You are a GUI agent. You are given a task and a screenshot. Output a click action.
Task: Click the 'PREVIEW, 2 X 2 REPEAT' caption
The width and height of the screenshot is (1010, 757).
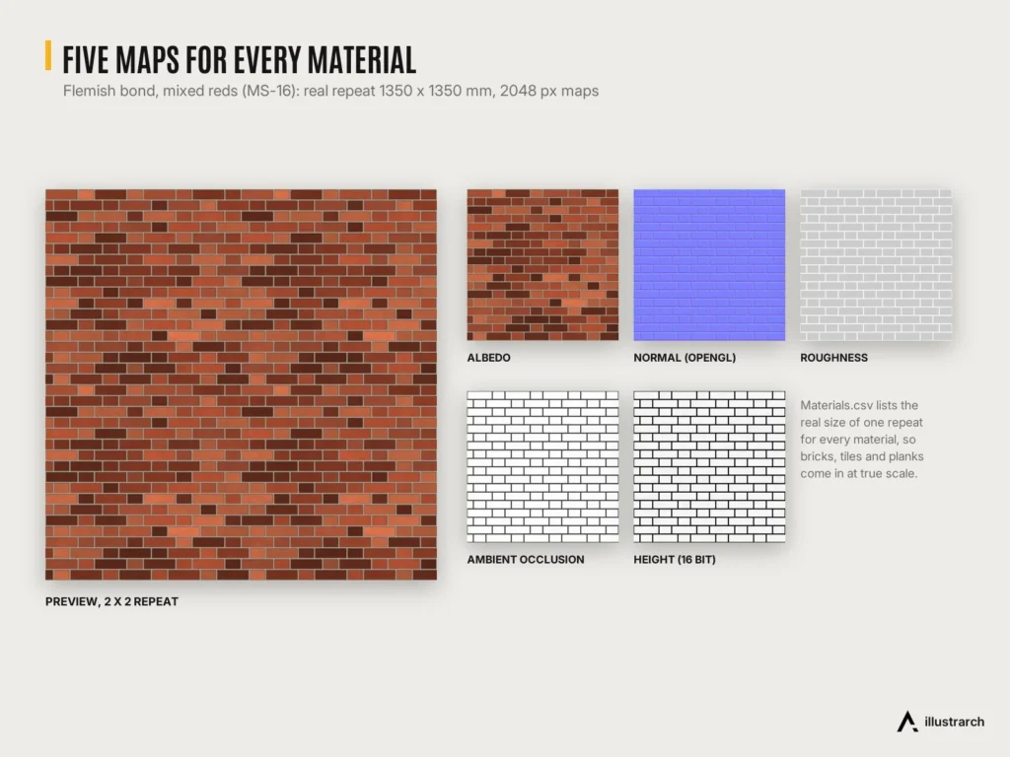[x=111, y=602]
